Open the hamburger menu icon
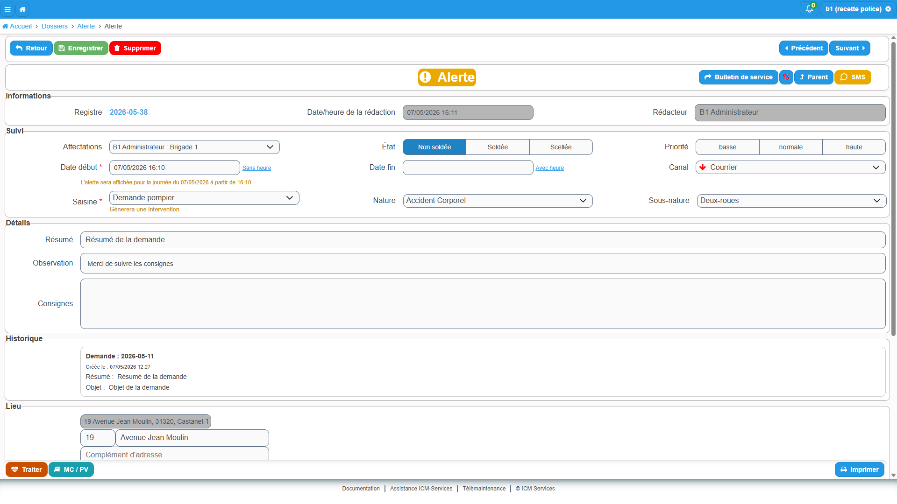This screenshot has height=504, width=897. click(7, 9)
